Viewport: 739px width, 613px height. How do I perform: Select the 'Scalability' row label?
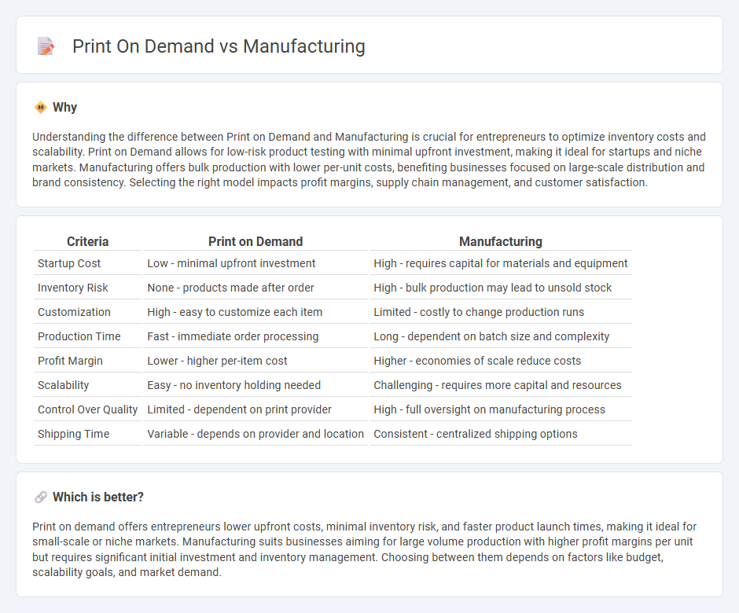(63, 385)
